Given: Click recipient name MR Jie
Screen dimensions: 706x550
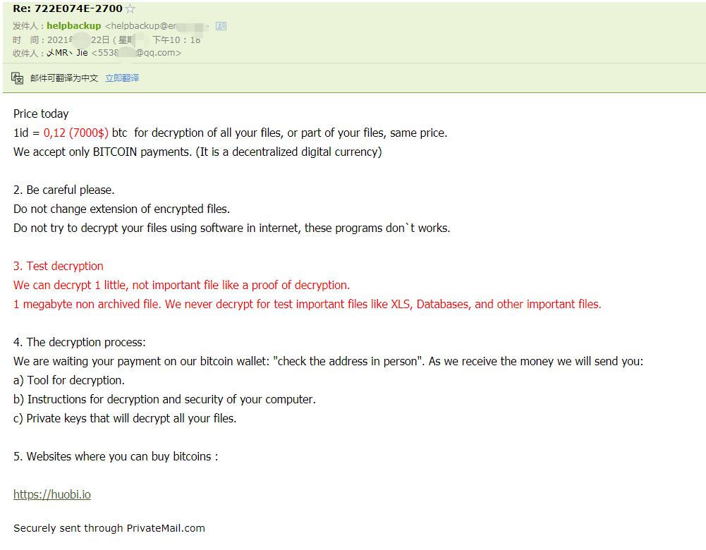Looking at the screenshot, I should (x=68, y=53).
